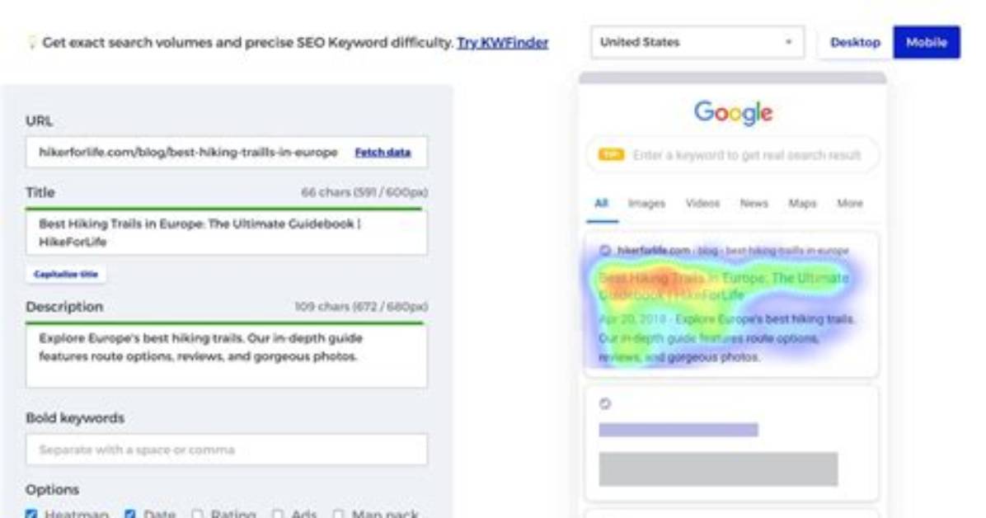The width and height of the screenshot is (986, 518).
Task: Click the title 66 chars counter text
Action: (x=364, y=192)
